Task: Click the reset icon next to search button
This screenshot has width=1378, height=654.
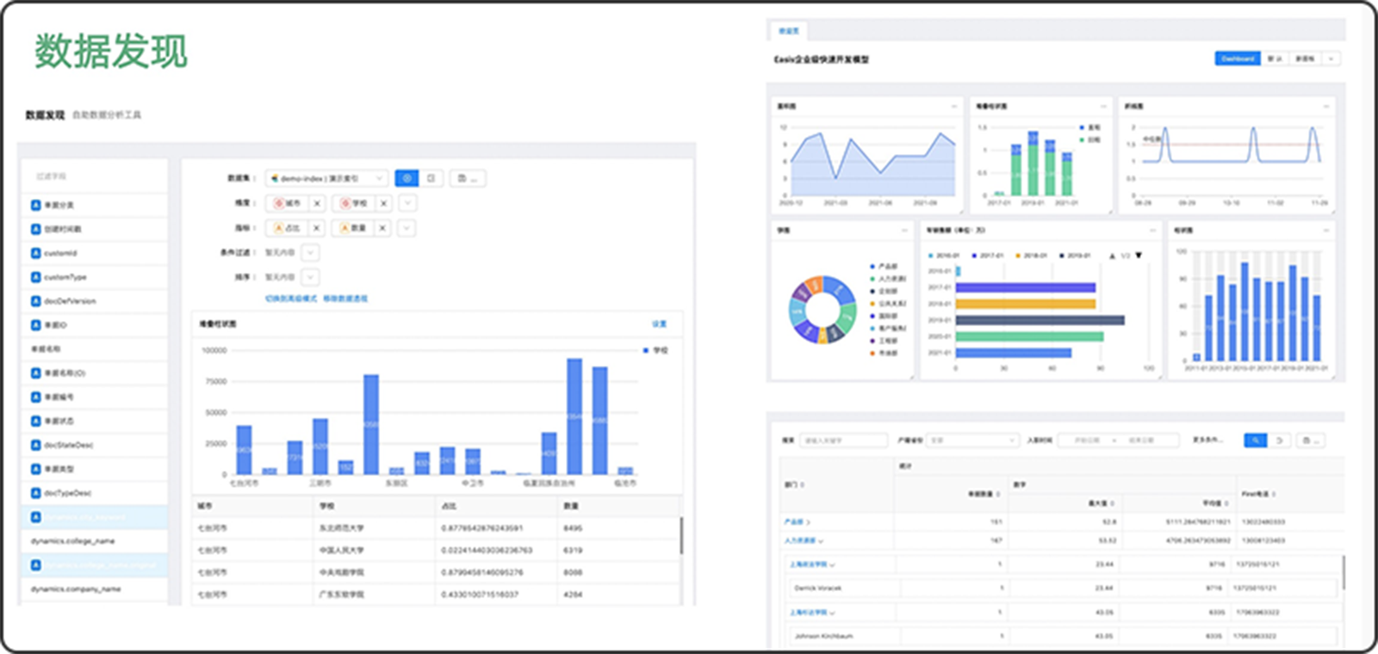Action: coord(1280,440)
